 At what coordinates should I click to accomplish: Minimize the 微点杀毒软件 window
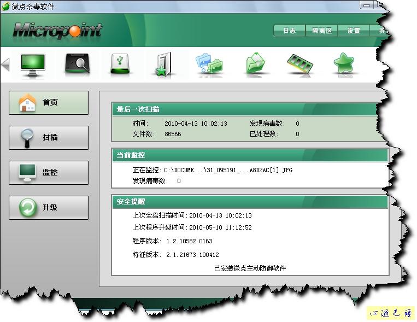pos(367,5)
